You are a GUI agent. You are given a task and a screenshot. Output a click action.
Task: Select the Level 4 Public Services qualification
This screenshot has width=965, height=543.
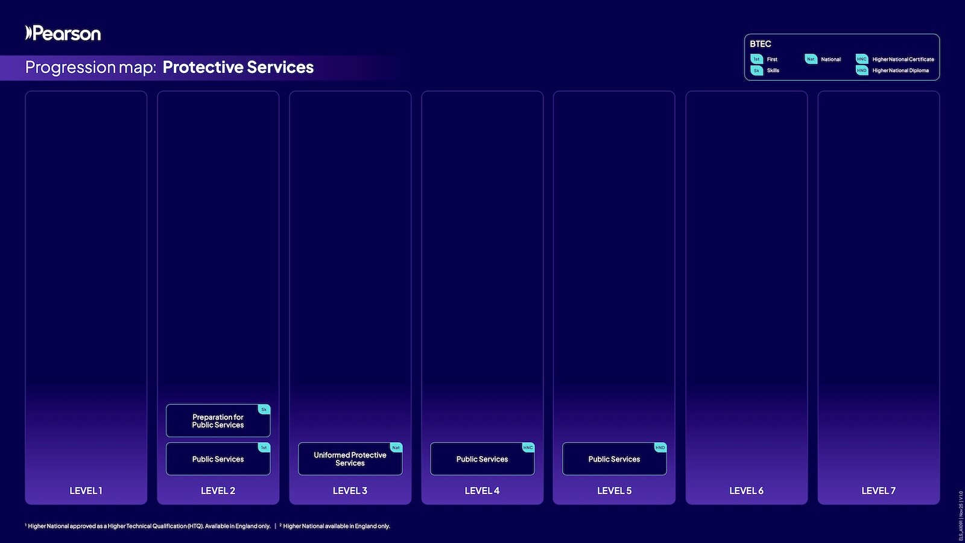(482, 459)
